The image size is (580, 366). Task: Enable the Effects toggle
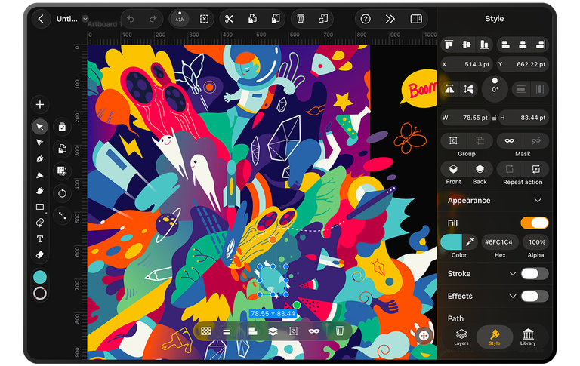(x=535, y=296)
